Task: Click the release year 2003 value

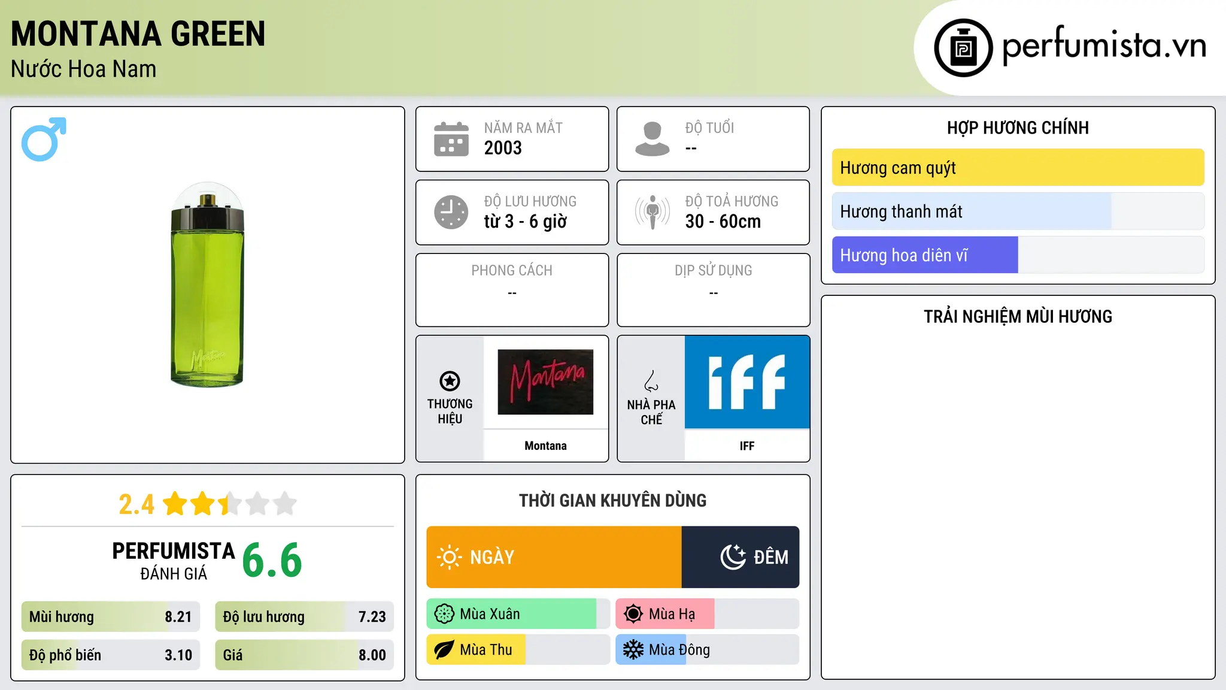Action: point(503,148)
